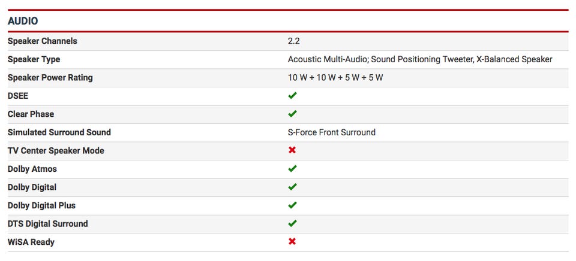This screenshot has width=576, height=261.
Task: Click the 10 W + 10 W power value
Action: pos(335,78)
